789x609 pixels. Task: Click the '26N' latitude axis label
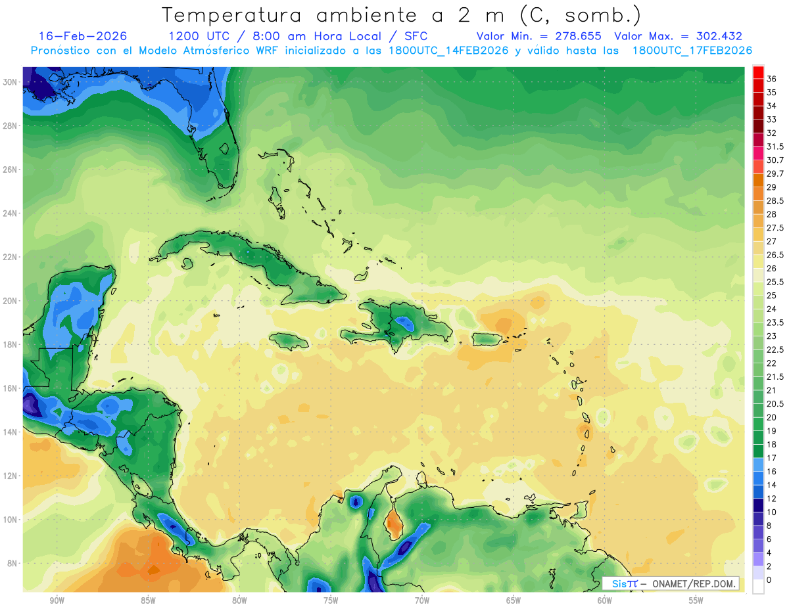pyautogui.click(x=10, y=169)
